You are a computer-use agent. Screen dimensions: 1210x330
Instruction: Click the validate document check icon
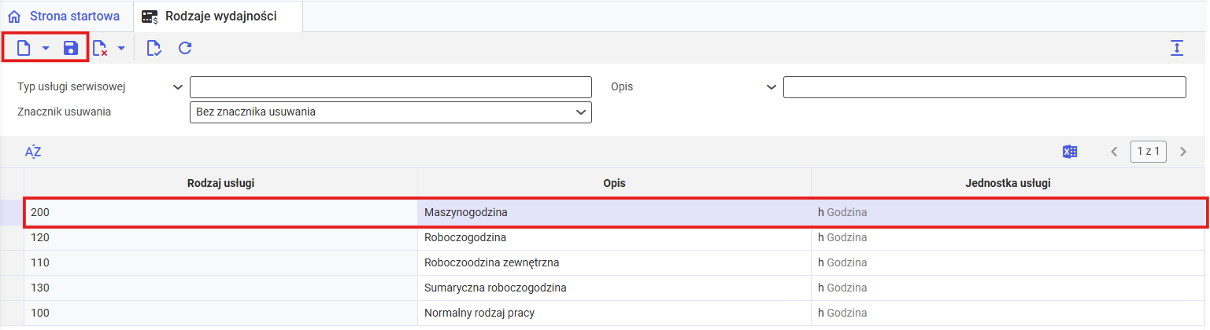click(154, 49)
